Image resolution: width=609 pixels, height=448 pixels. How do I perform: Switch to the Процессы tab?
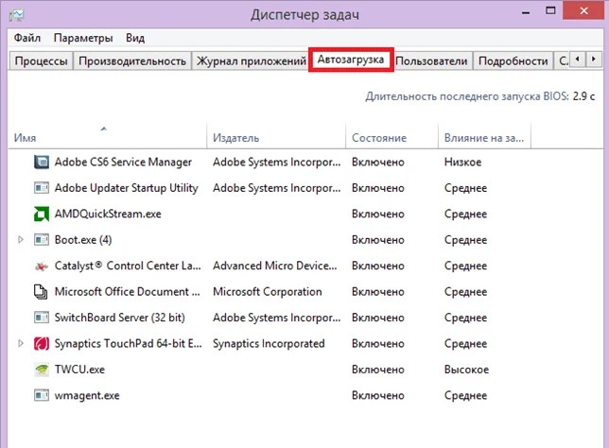[x=41, y=61]
